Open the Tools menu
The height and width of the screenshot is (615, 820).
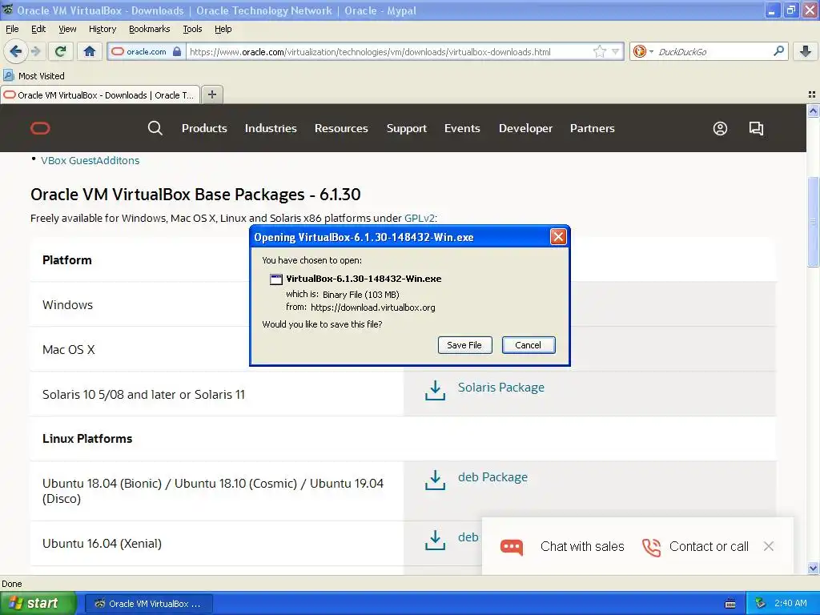click(192, 30)
